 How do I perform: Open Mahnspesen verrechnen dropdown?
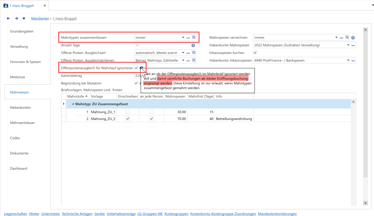[337, 38]
